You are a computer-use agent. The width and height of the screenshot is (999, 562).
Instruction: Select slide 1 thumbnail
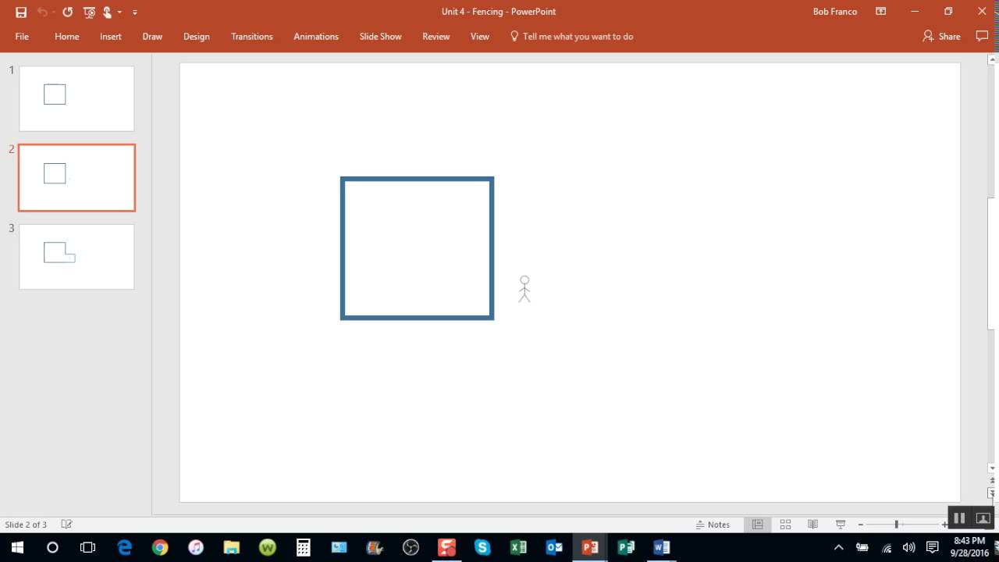(x=76, y=98)
